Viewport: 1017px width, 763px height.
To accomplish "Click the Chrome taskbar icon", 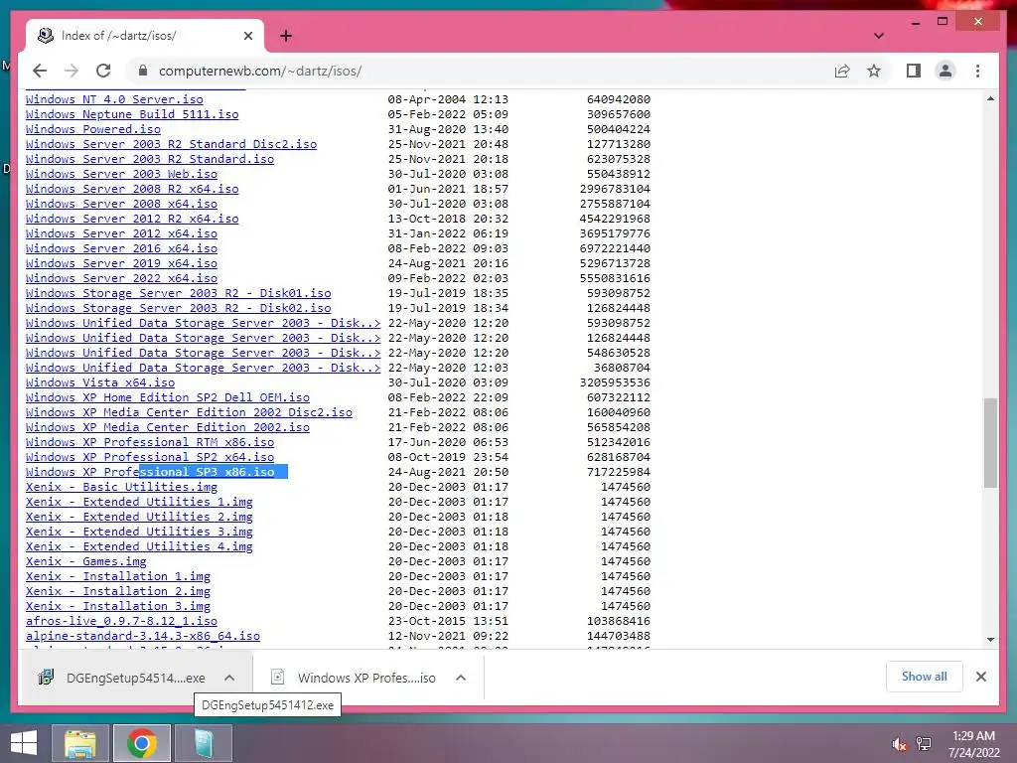I will 142,743.
